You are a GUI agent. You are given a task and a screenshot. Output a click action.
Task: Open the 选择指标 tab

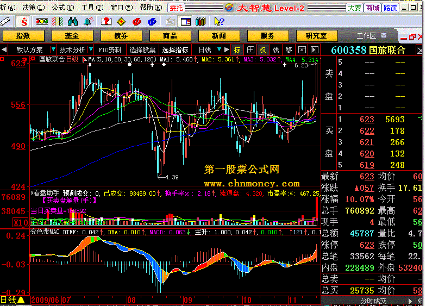(x=175, y=50)
